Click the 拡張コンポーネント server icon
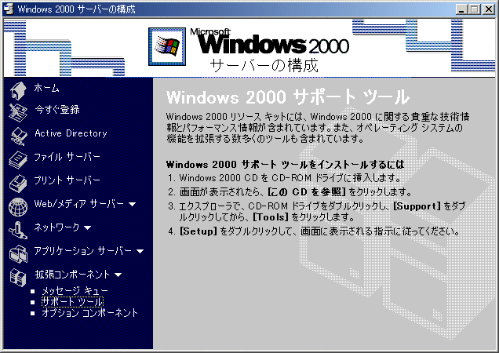 click(x=18, y=277)
